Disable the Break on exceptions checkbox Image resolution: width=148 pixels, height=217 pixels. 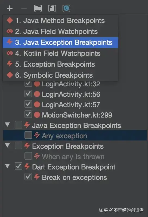point(28,177)
